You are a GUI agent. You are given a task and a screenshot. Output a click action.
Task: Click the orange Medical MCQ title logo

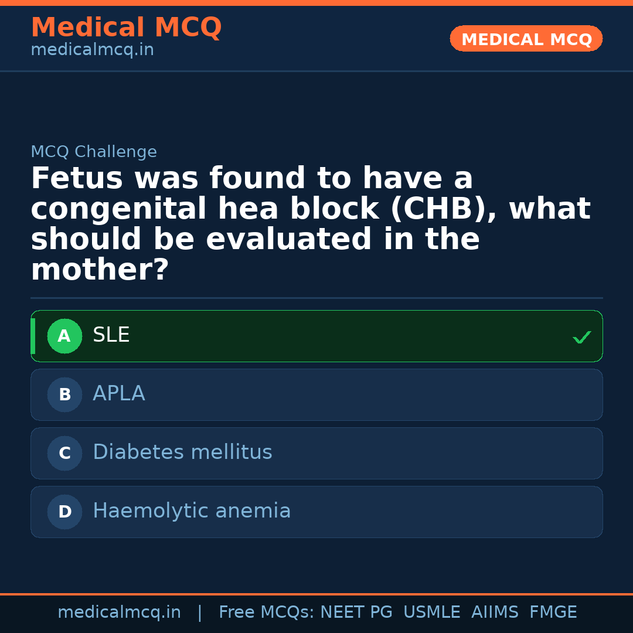tap(126, 28)
